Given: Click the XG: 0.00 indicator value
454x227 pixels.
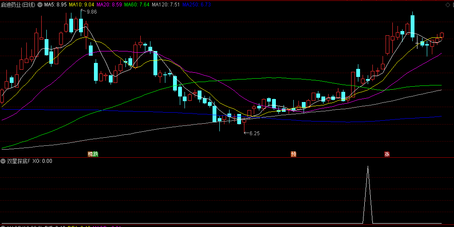Looking at the screenshot, I should 42,161.
